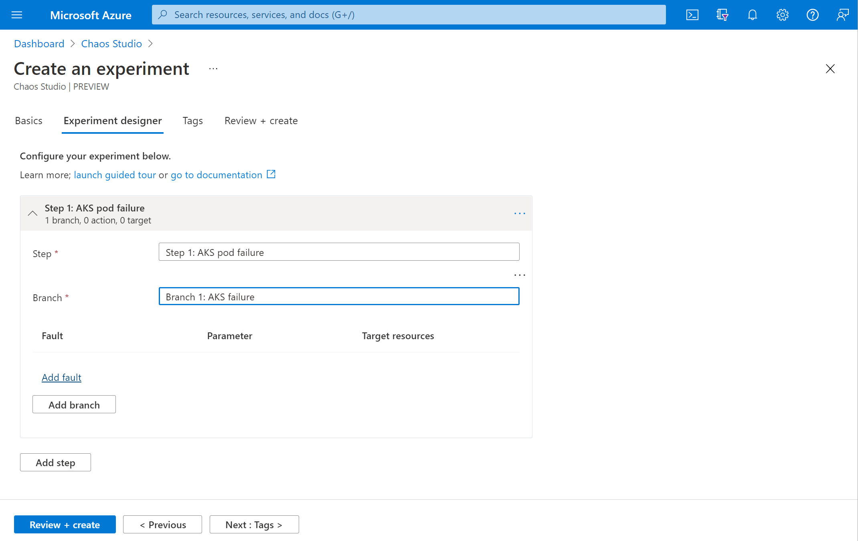This screenshot has width=858, height=541.
Task: Click the hamburger menu icon
Action: (17, 14)
